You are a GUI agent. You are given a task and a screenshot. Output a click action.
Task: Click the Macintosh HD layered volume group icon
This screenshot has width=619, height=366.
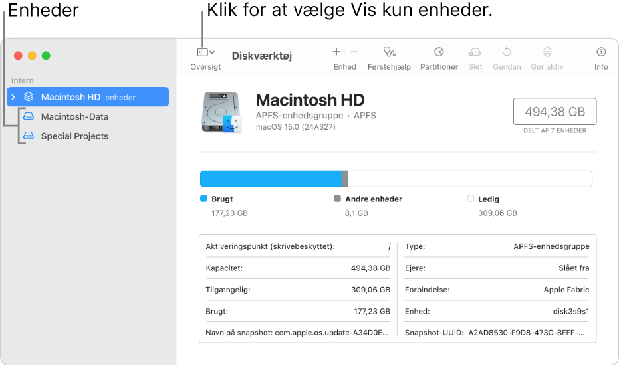coord(29,96)
